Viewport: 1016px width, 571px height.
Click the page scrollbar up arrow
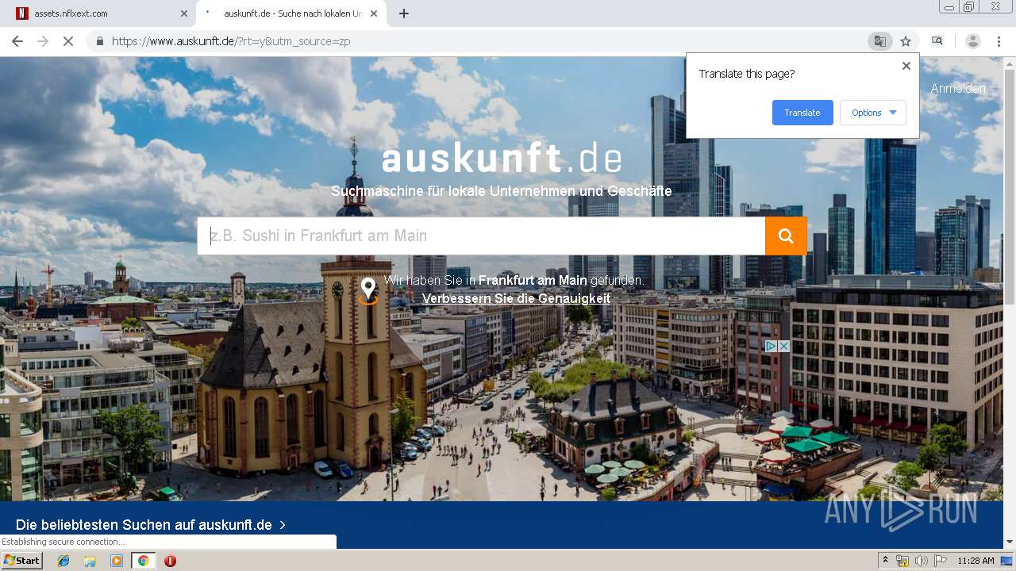(x=1010, y=62)
